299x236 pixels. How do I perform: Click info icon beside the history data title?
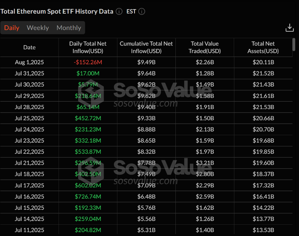pyautogui.click(x=119, y=12)
